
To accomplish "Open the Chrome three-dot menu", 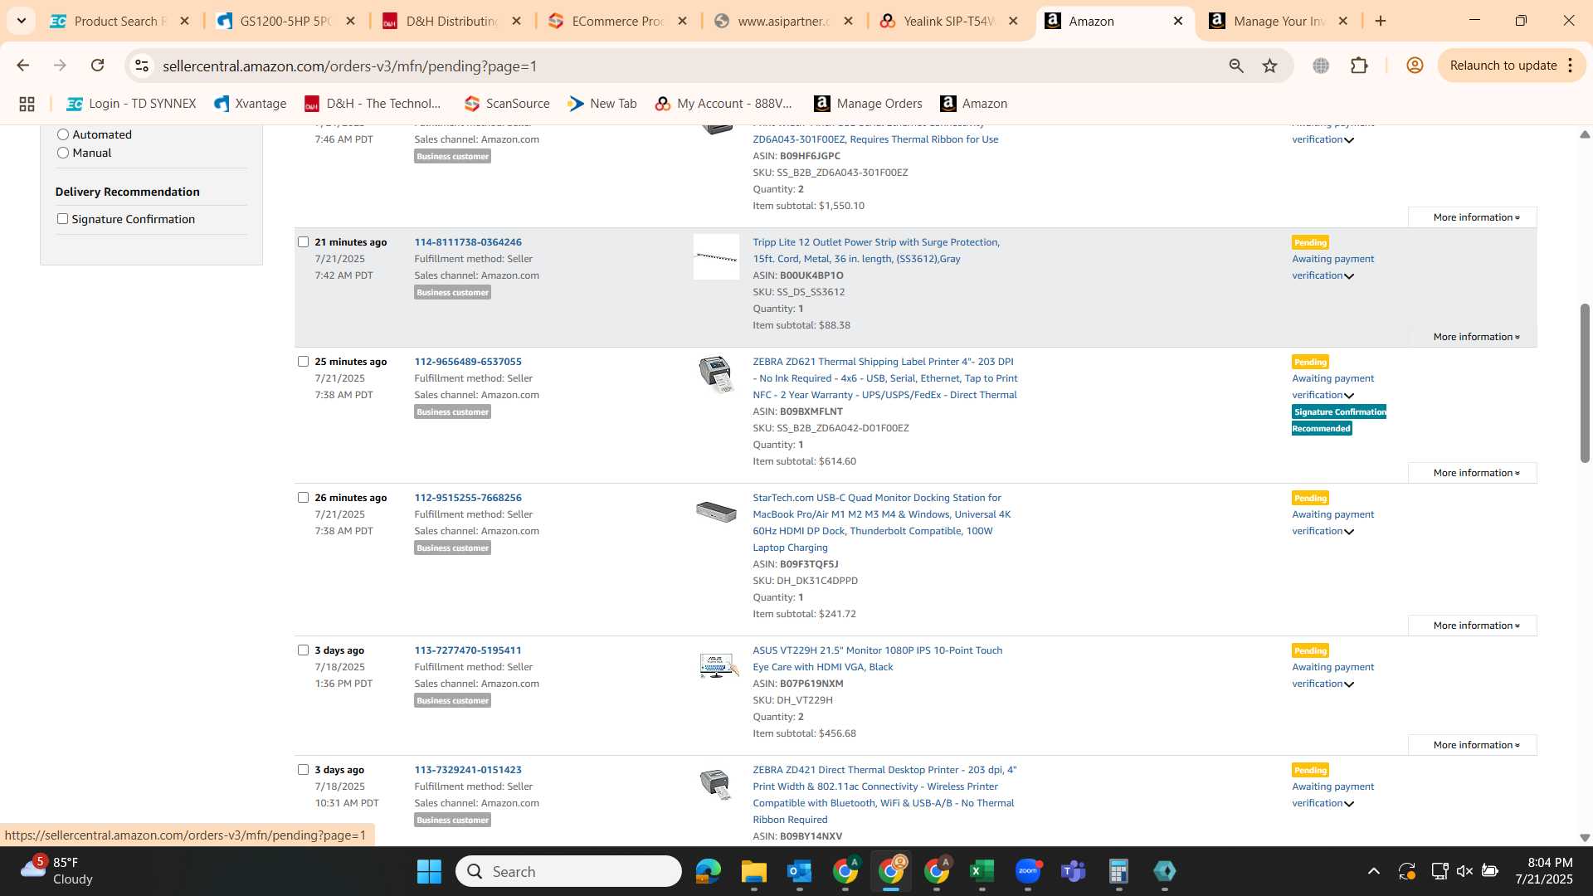I will point(1570,66).
